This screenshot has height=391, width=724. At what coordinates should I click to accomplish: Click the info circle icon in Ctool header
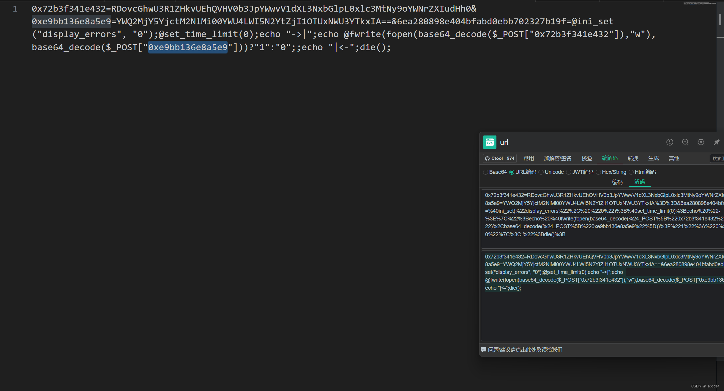tap(670, 142)
